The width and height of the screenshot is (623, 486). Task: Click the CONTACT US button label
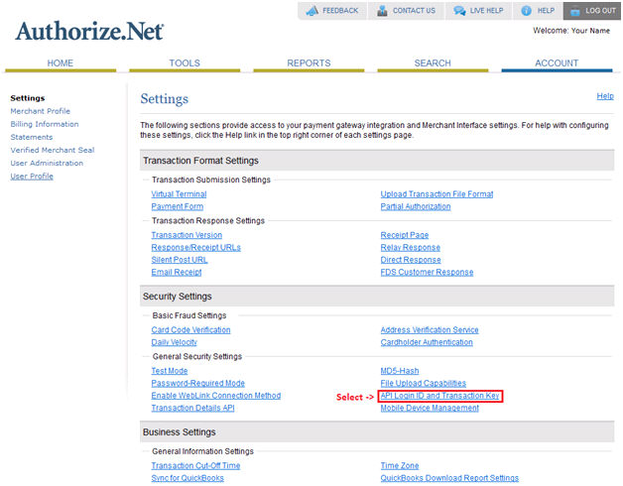pos(414,11)
